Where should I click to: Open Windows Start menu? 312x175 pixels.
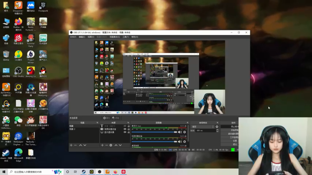[4, 172]
